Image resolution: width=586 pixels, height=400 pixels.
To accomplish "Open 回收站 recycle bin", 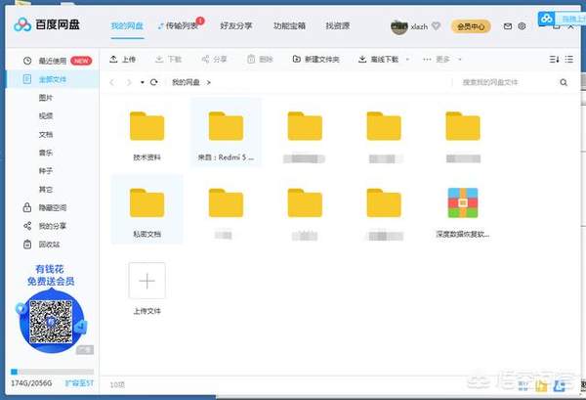I will tap(41, 244).
